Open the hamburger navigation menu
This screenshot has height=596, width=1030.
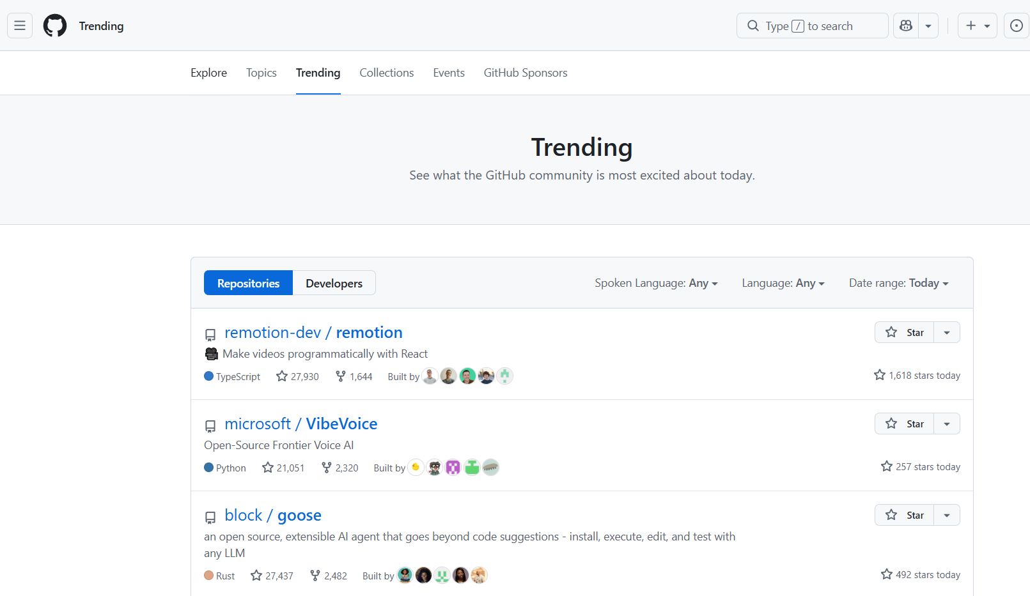point(20,26)
